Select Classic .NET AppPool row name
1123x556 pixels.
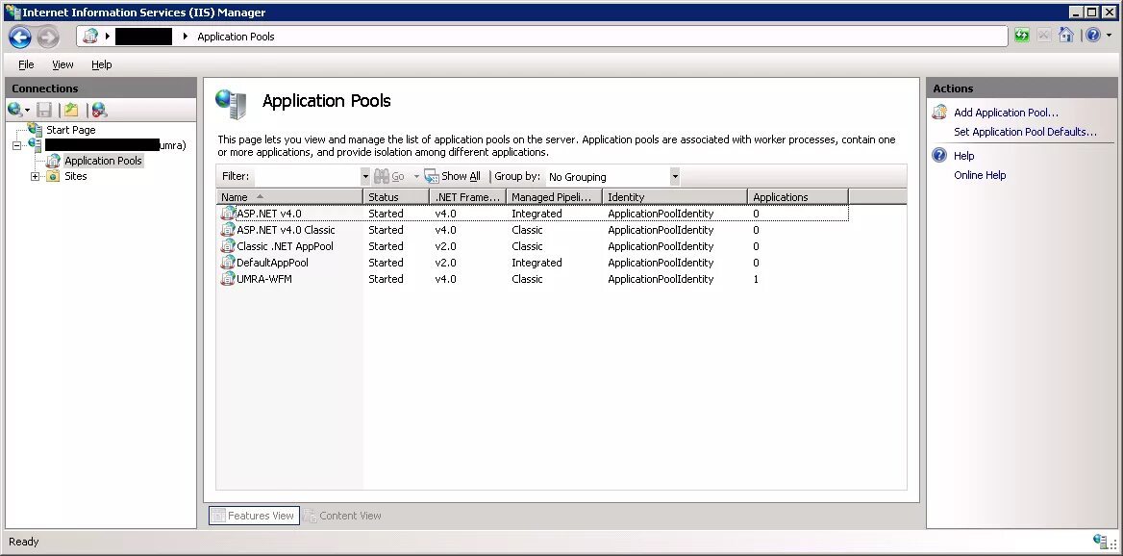tap(285, 245)
